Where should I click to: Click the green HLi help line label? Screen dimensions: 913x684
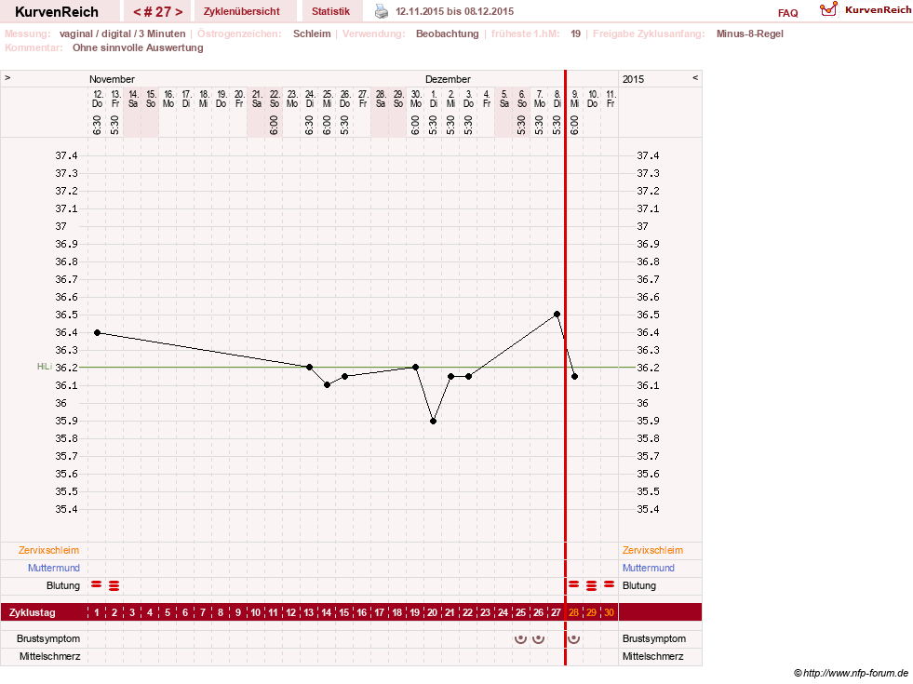tap(45, 367)
